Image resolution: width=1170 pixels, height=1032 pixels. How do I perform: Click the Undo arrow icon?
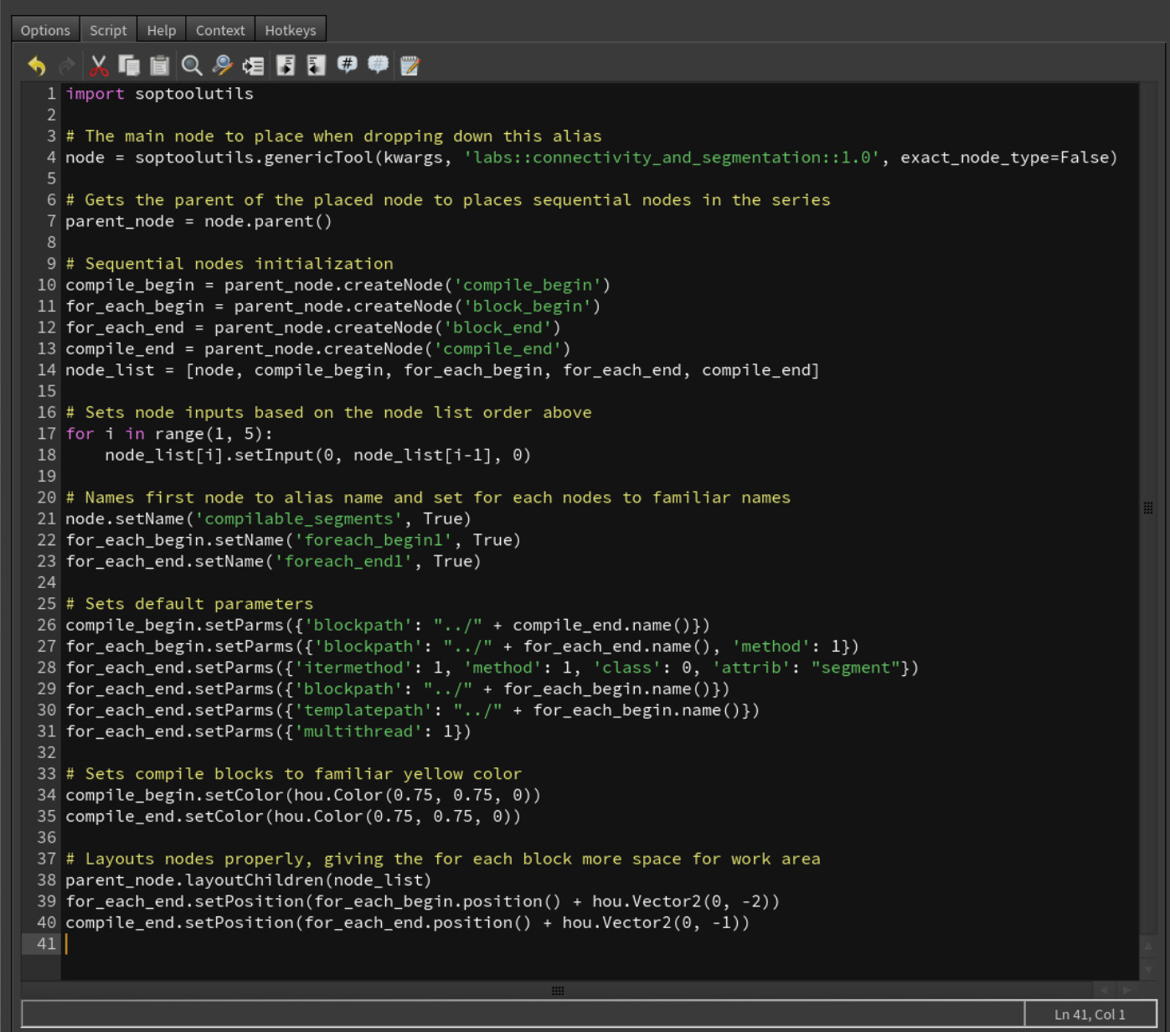(x=37, y=65)
